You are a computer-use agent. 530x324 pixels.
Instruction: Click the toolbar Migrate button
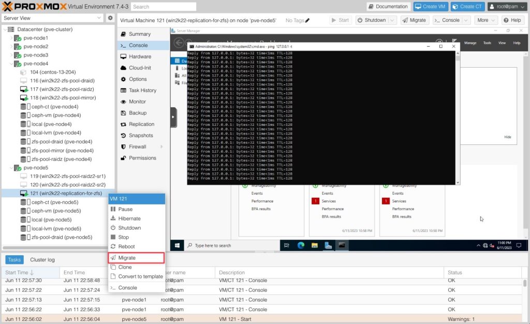point(415,20)
